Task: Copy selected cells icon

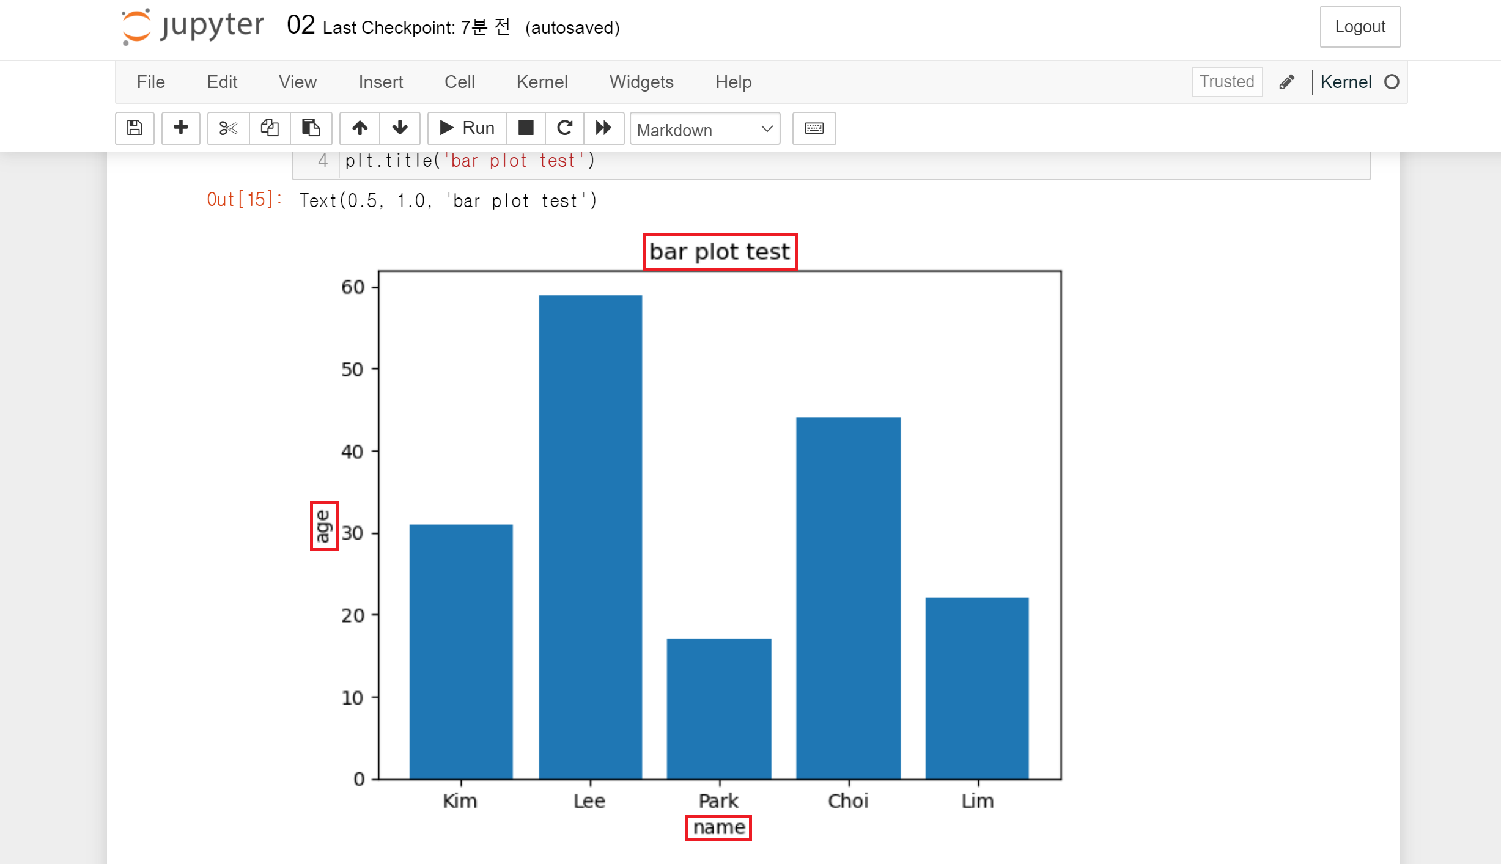Action: coord(270,128)
